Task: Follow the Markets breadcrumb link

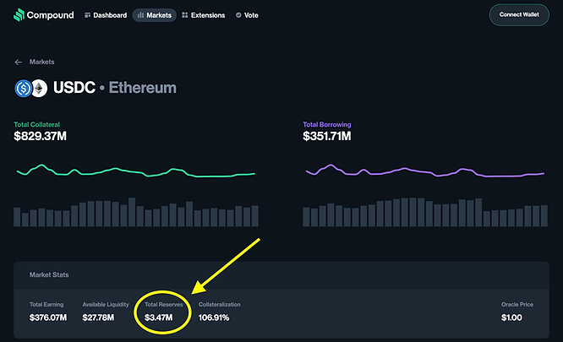Action: coord(41,62)
